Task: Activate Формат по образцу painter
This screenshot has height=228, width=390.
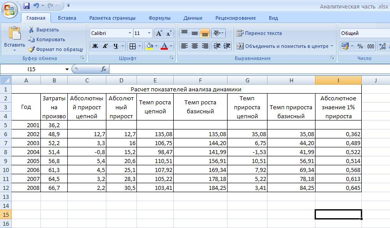Action: coord(56,49)
